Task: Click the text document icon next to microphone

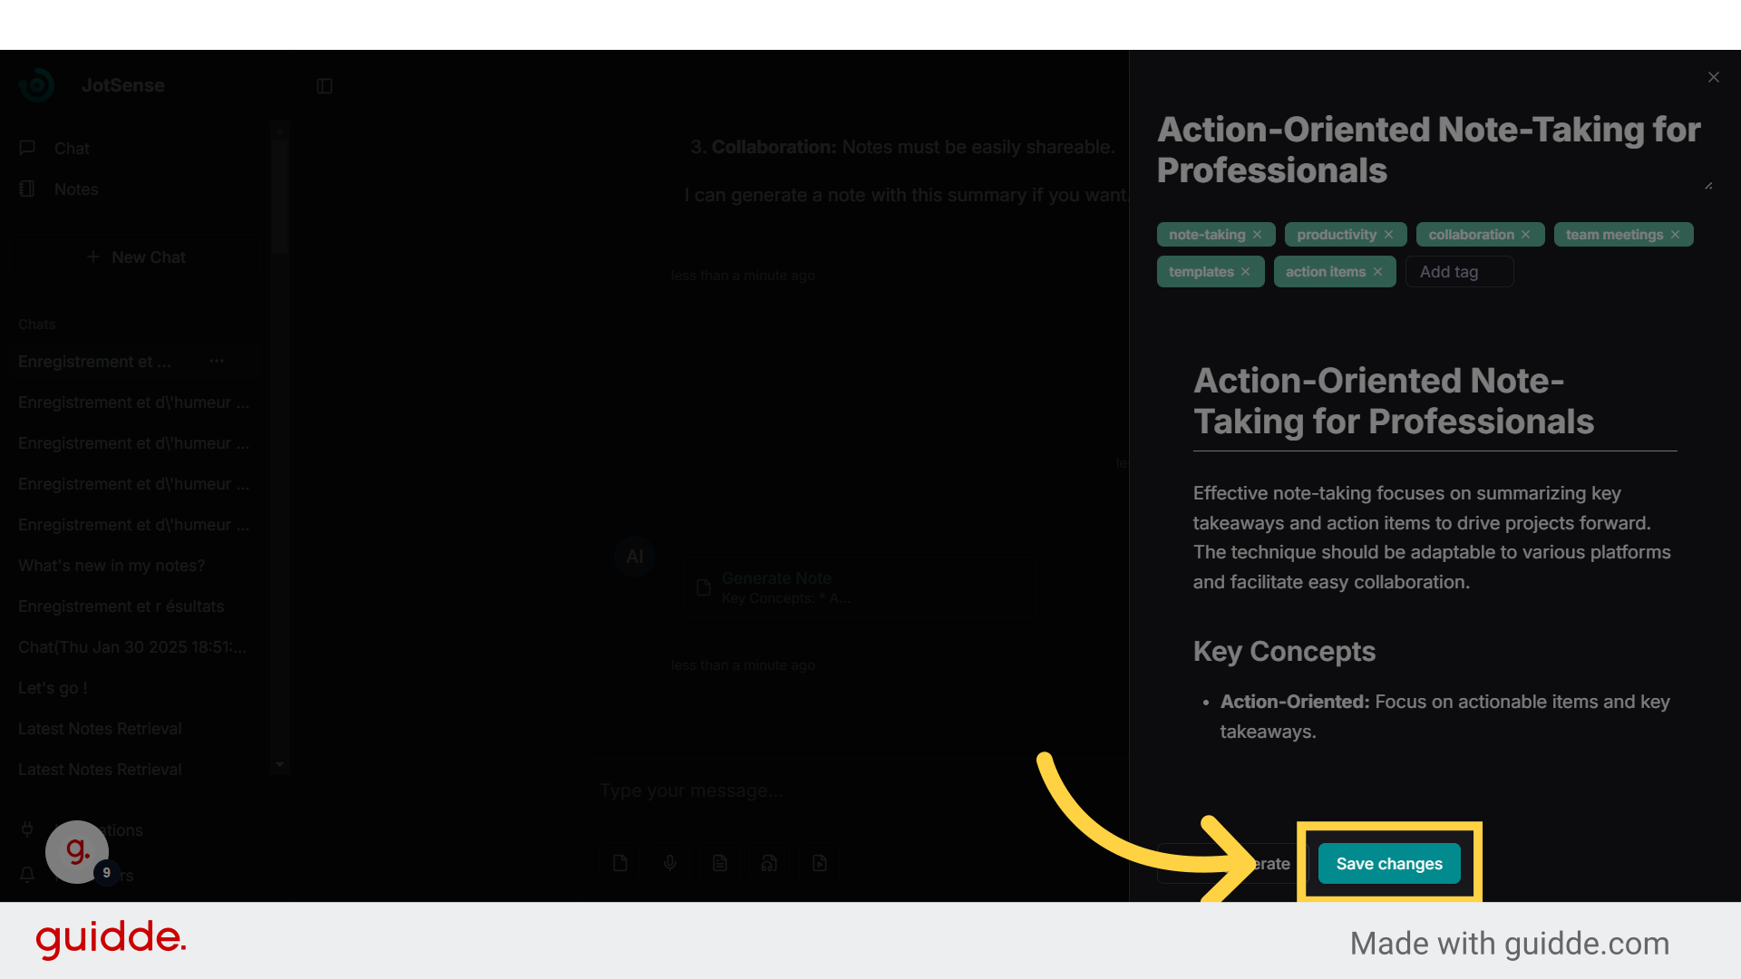Action: click(720, 863)
